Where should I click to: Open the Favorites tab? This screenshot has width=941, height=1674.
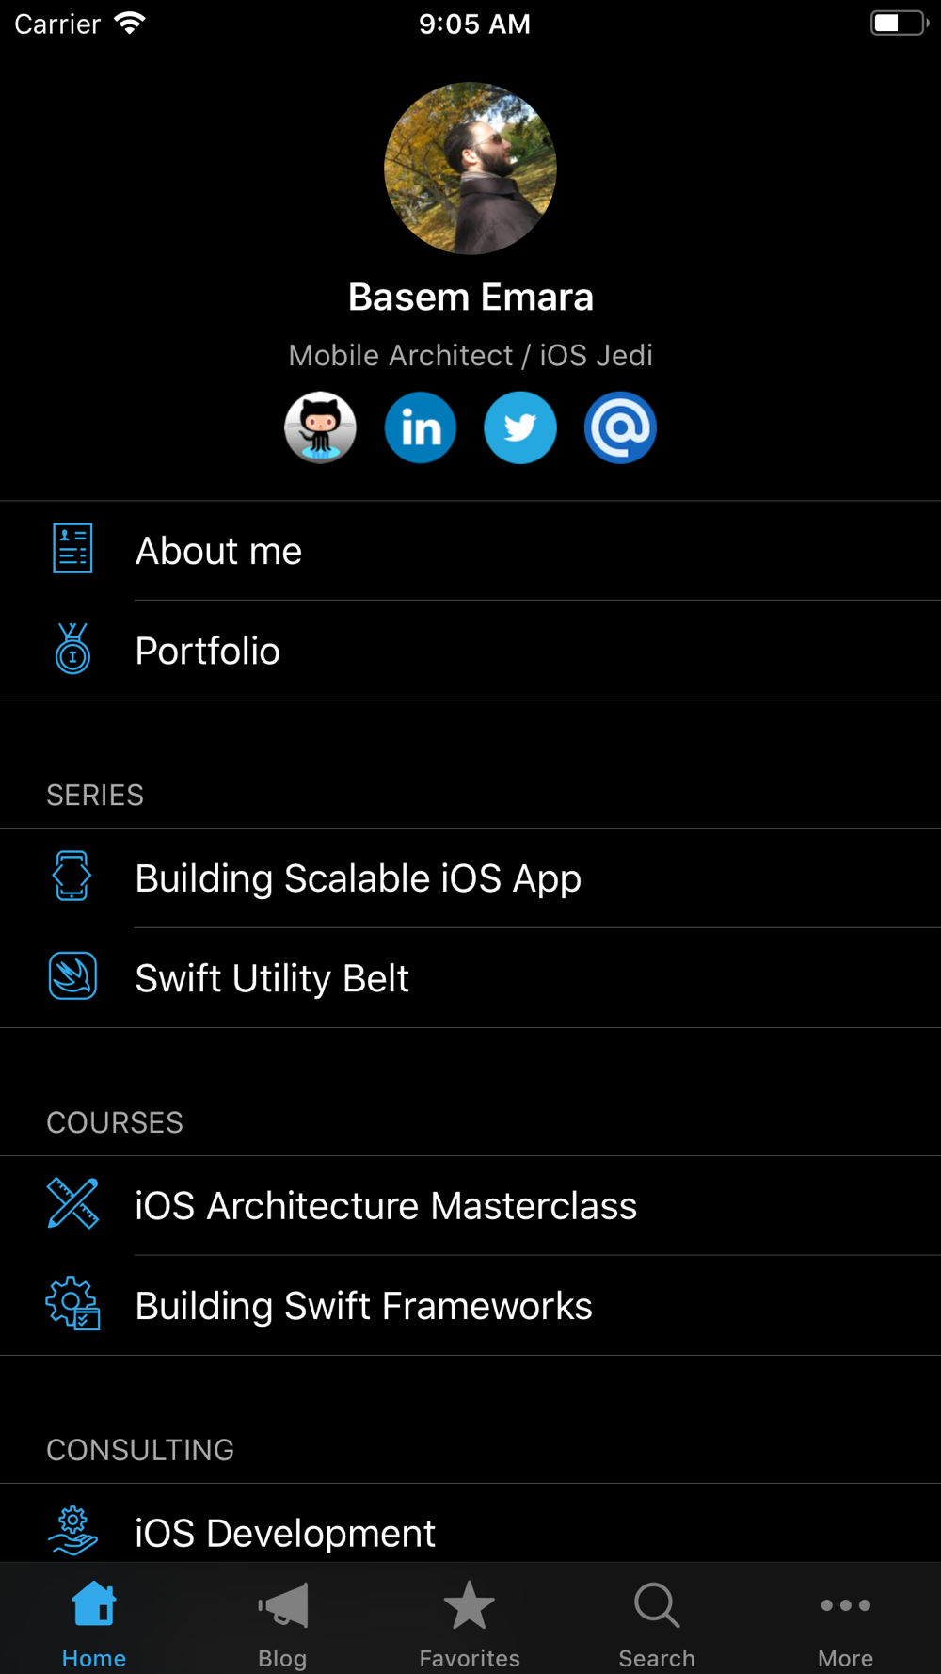click(x=470, y=1621)
